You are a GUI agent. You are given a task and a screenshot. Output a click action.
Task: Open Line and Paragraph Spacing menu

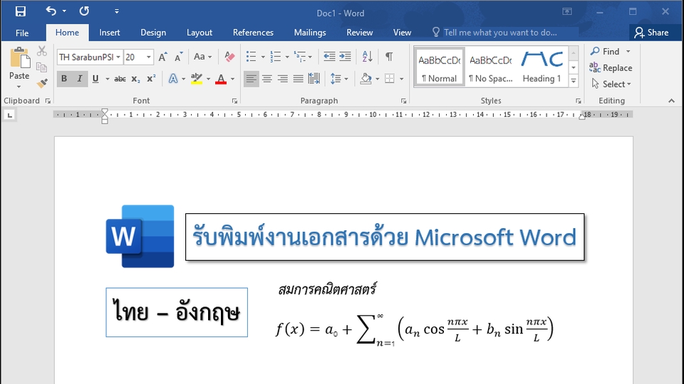pyautogui.click(x=339, y=79)
